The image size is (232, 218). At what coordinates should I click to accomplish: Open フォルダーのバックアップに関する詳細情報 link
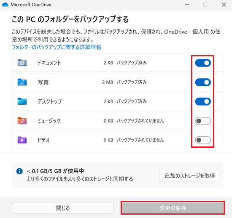pyautogui.click(x=57, y=47)
